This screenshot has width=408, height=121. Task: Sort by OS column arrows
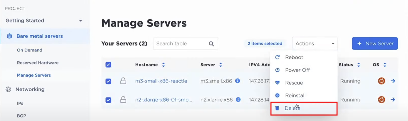tap(385, 65)
